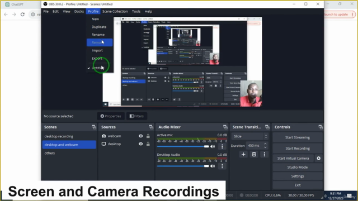Select the checked Untitled profile

pyautogui.click(x=100, y=68)
